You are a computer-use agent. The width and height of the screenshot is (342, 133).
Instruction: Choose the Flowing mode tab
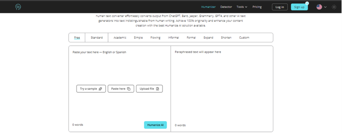click(155, 38)
